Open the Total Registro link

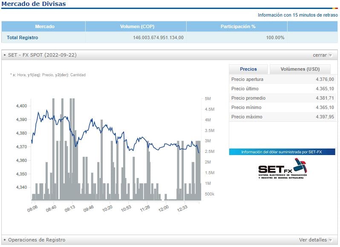23,37
